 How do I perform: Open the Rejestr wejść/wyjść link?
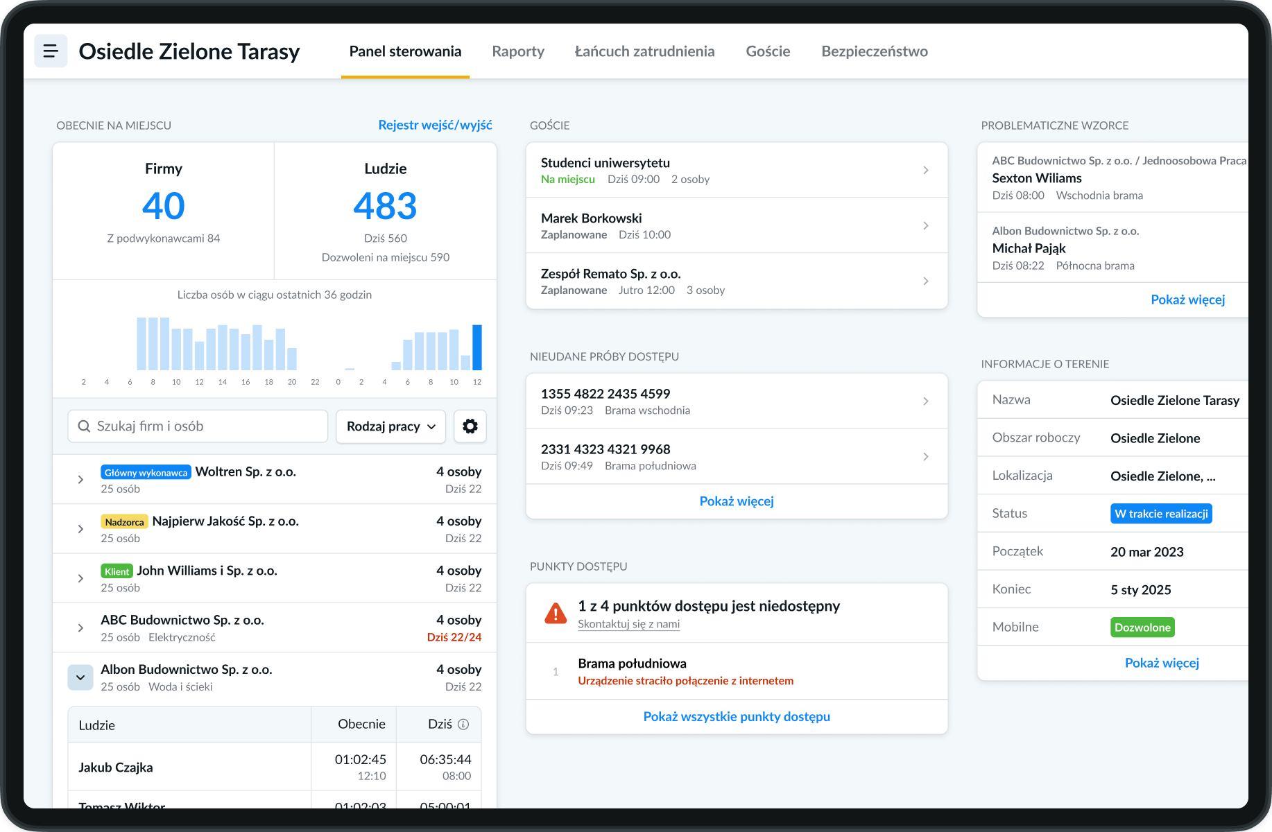click(435, 125)
